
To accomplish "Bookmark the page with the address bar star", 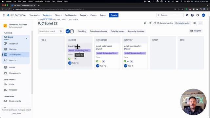I will pos(182,10).
